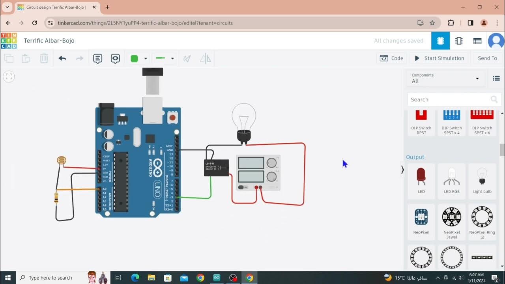Toggle components list view icon

[x=496, y=78]
